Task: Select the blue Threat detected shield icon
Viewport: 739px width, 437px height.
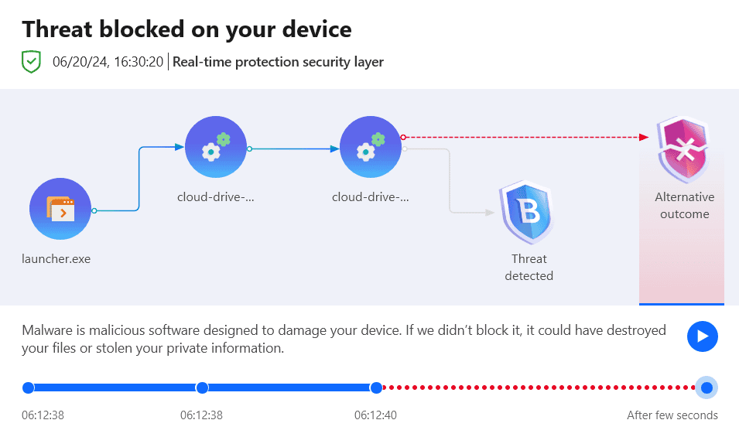Action: coord(528,212)
